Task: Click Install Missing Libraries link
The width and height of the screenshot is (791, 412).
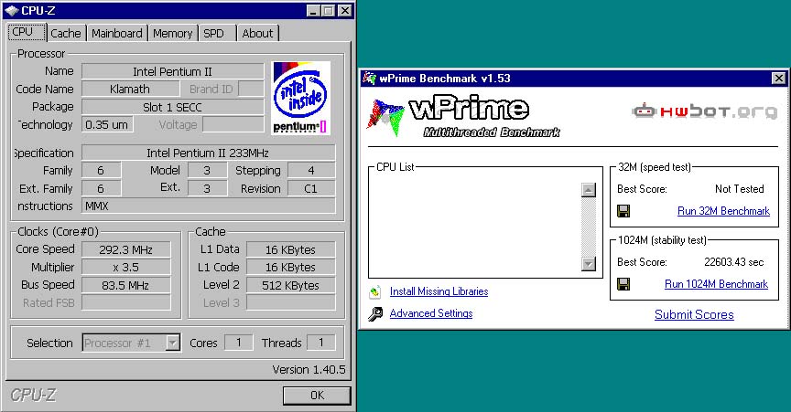Action: 439,291
